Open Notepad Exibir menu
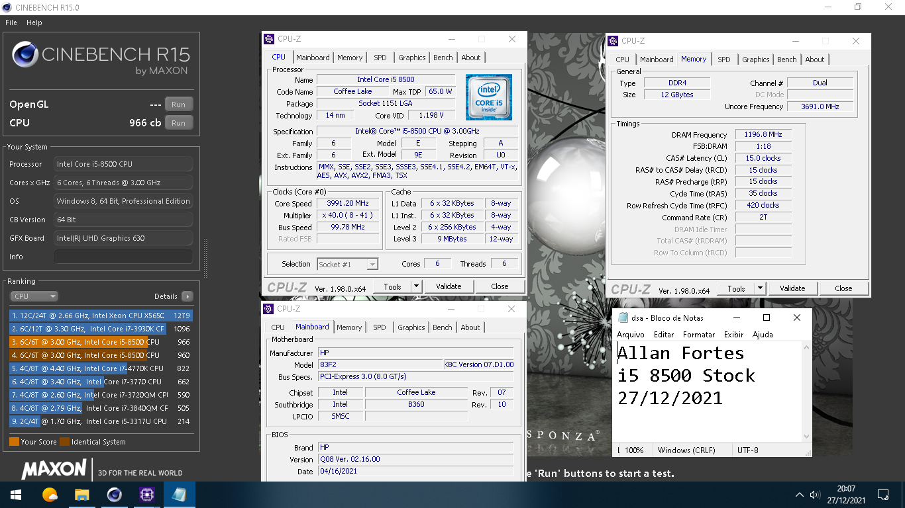905x508 pixels. [x=733, y=335]
